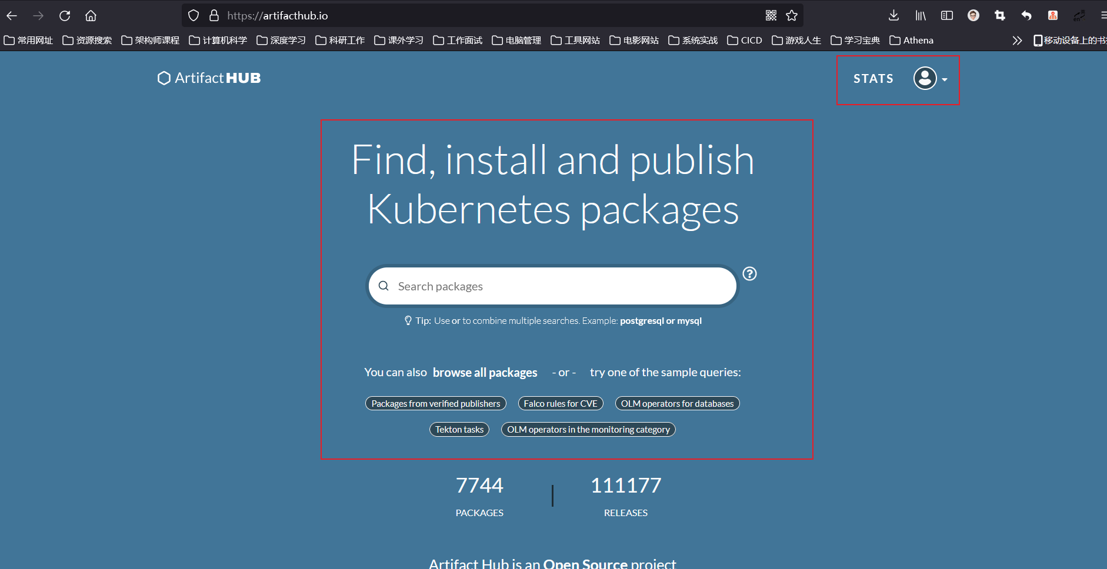Generate page QR code from address bar
Viewport: 1107px width, 569px height.
[771, 16]
